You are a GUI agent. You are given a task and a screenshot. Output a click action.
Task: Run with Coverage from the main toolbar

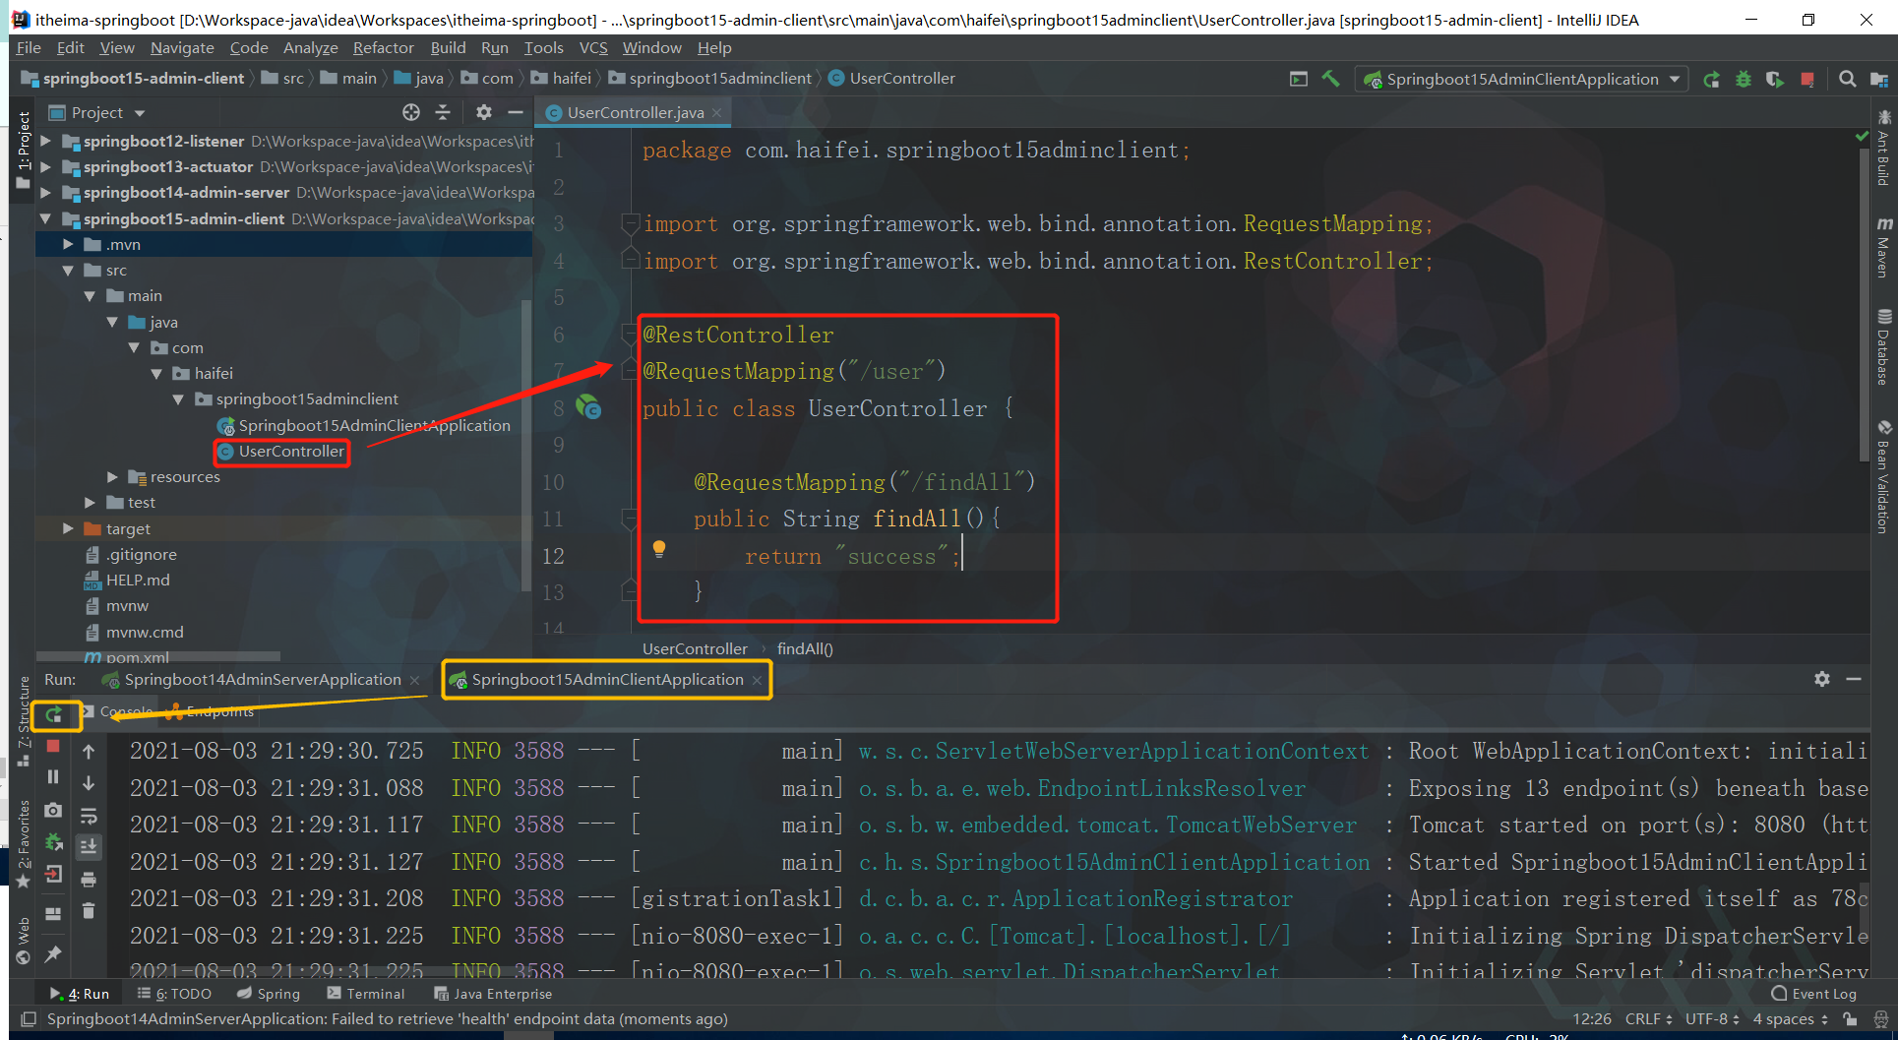coord(1775,80)
